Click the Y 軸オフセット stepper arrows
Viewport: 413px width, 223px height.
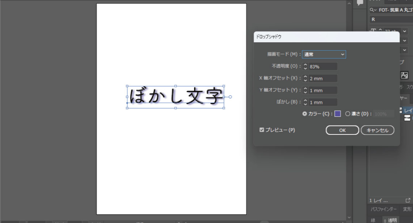pyautogui.click(x=305, y=90)
